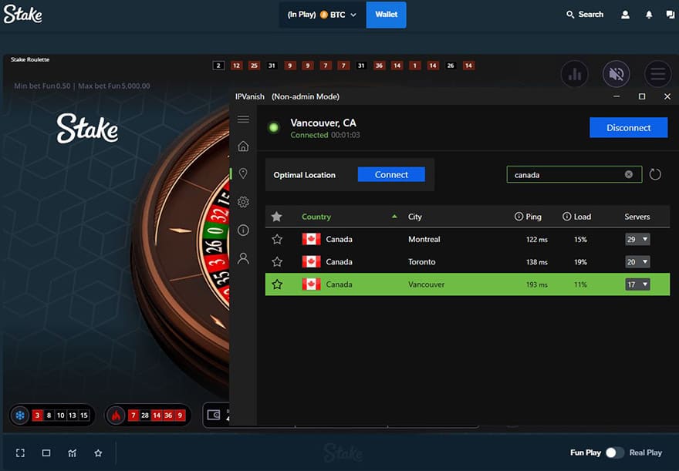Click history number 25

coord(254,66)
